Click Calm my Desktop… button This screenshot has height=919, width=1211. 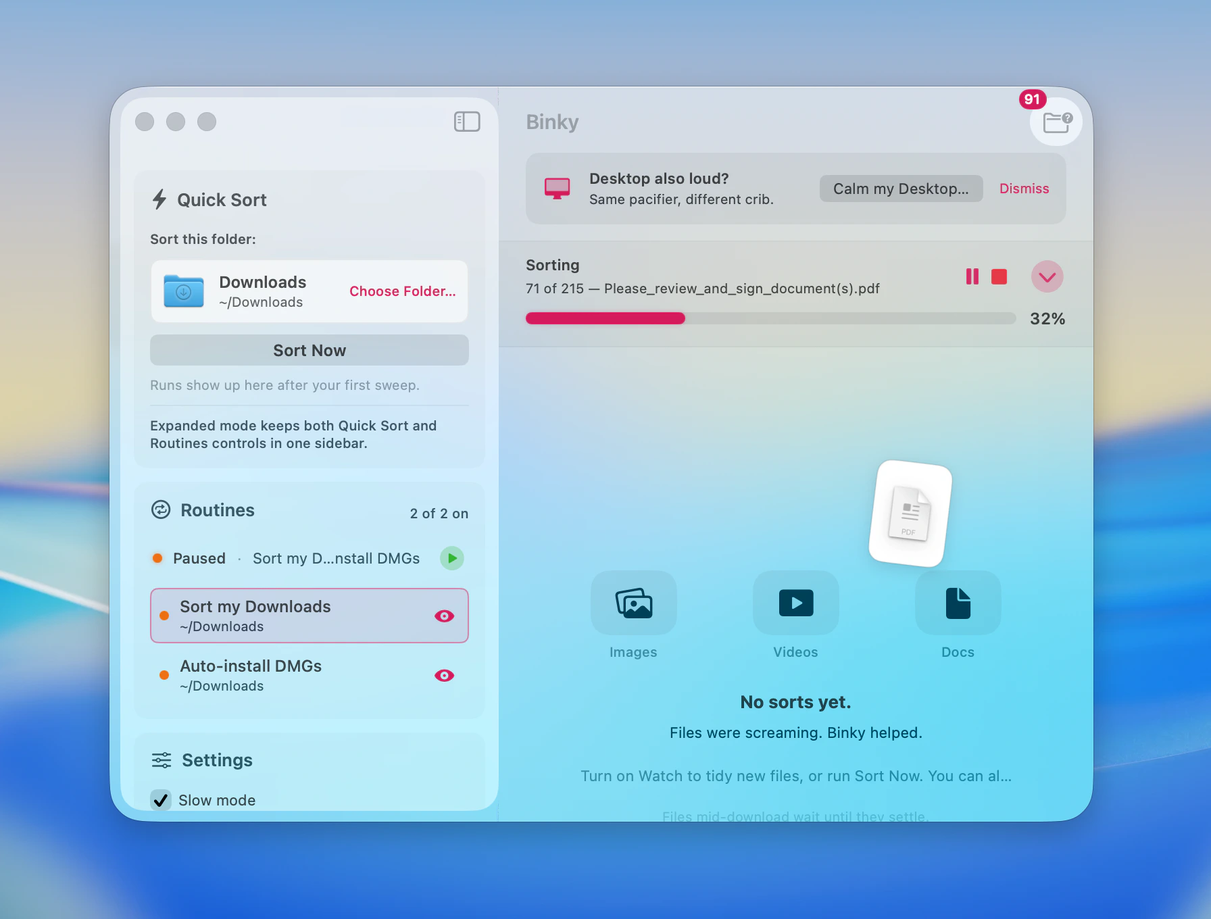901,189
